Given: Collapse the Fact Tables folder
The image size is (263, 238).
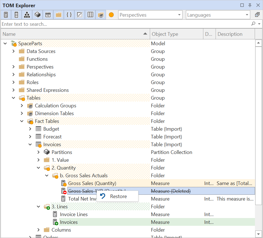Looking at the screenshot, I should click(x=22, y=121).
